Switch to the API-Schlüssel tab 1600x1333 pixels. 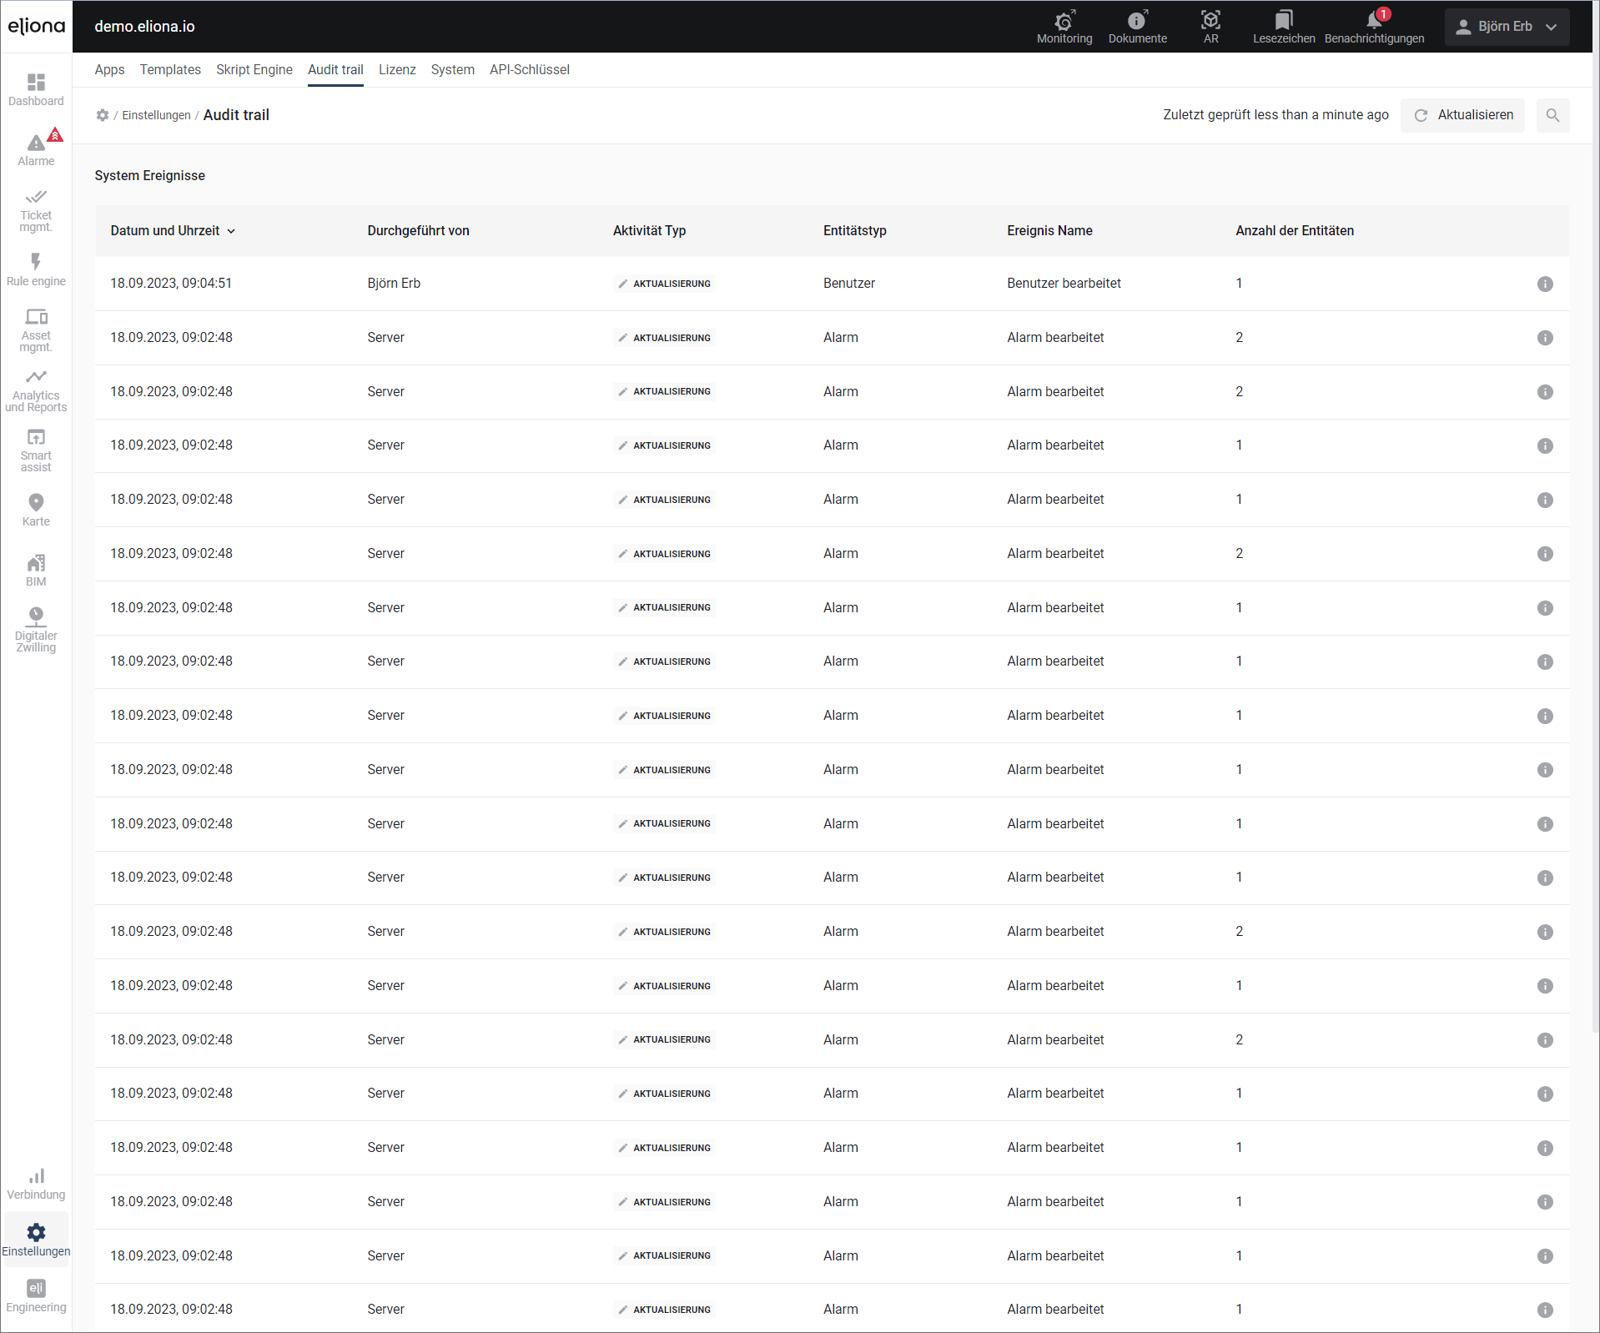529,70
